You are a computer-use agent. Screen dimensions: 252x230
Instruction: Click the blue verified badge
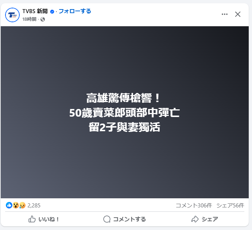(x=52, y=12)
